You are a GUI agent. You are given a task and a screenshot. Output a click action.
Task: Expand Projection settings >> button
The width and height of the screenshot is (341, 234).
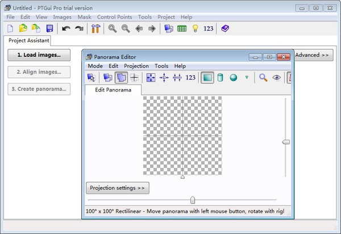click(118, 188)
